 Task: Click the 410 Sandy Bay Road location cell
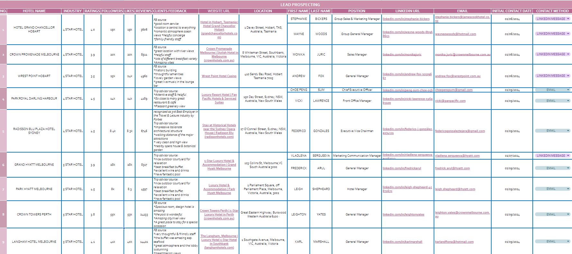[263, 76]
